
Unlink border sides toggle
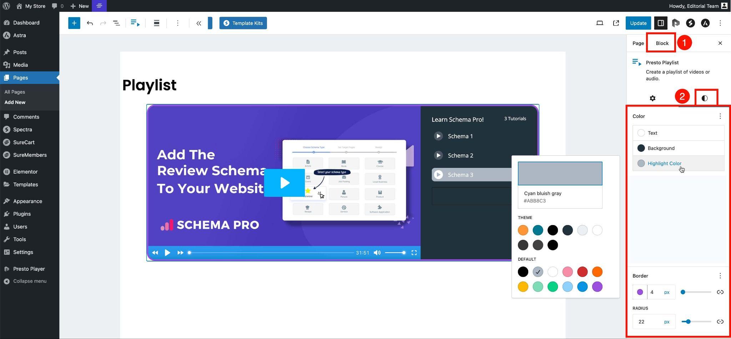coord(720,292)
